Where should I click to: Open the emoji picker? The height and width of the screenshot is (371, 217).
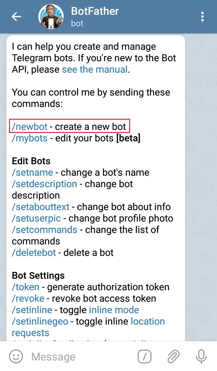(x=16, y=357)
